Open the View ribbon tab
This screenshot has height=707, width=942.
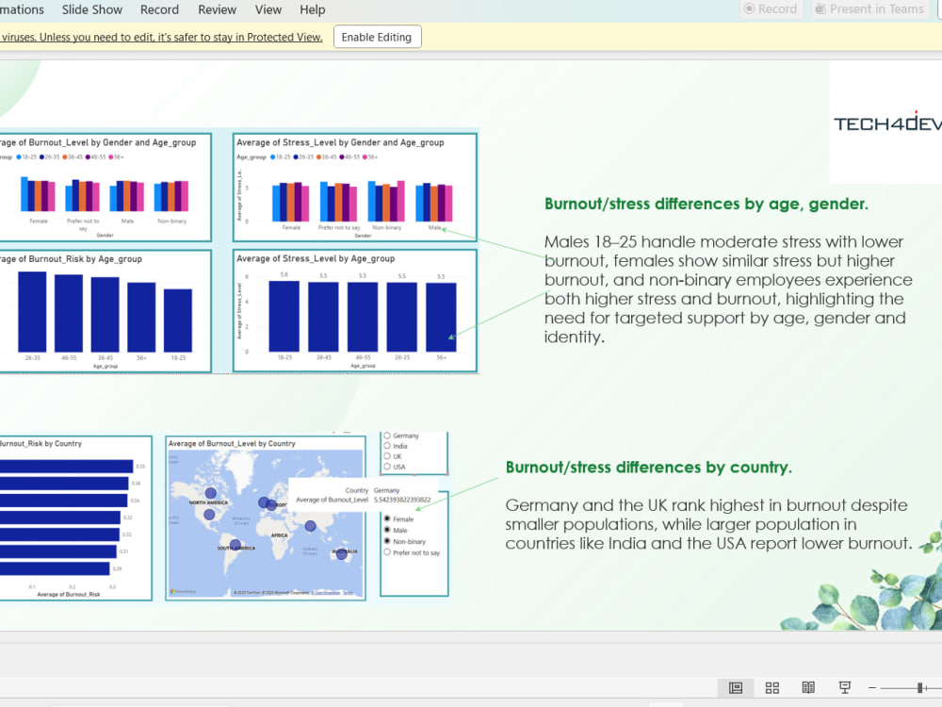(268, 9)
